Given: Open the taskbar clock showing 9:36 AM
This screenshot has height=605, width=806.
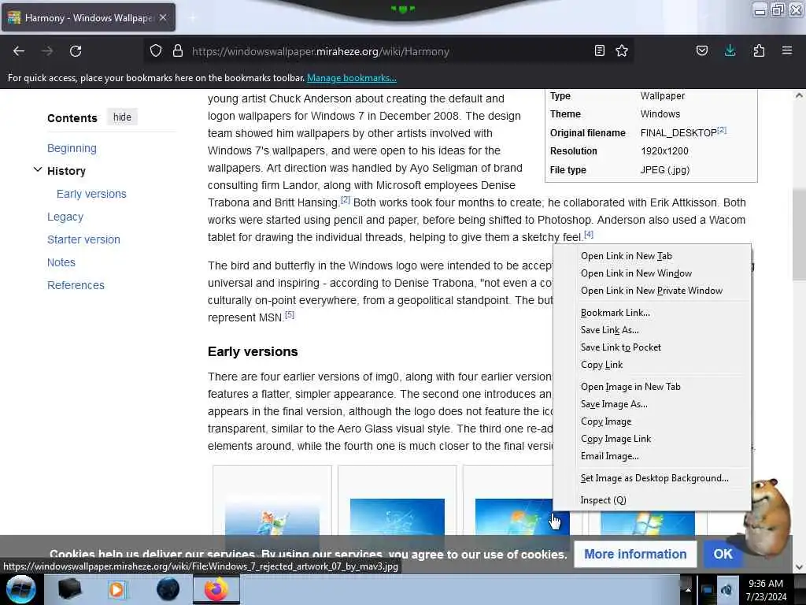Looking at the screenshot, I should [766, 590].
